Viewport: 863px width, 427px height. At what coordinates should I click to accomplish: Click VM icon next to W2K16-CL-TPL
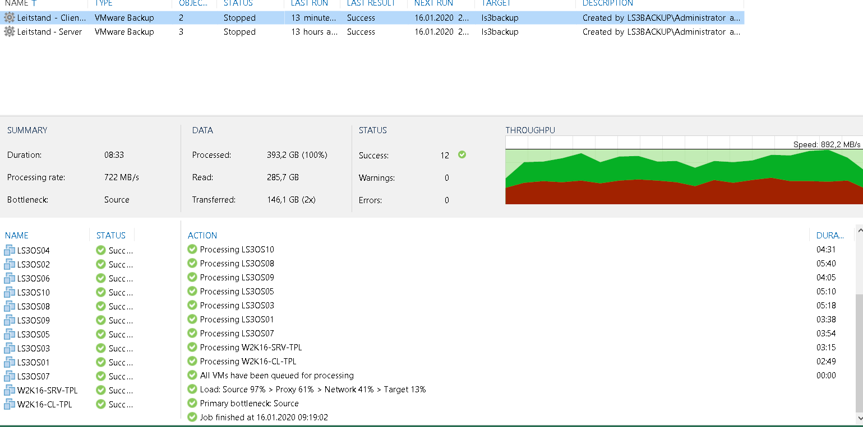coord(10,404)
